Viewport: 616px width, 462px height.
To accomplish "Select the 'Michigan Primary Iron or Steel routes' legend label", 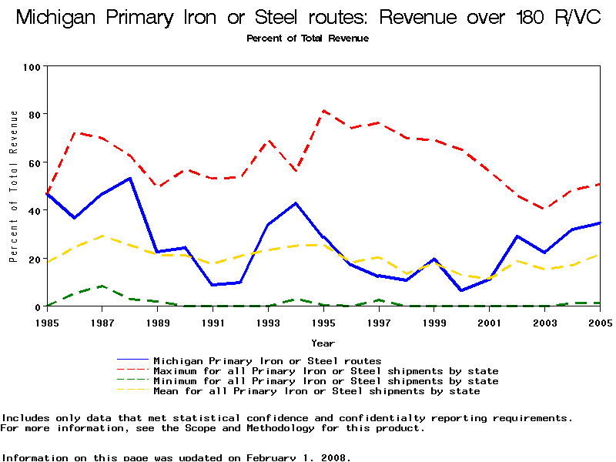I will 267,360.
